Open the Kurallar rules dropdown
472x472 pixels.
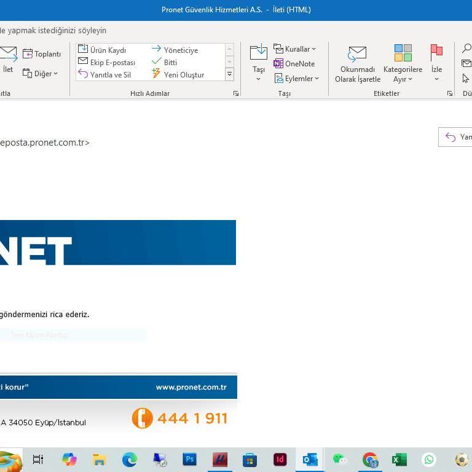coord(294,49)
